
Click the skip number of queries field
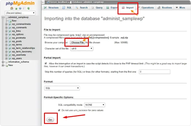(x=154, y=72)
